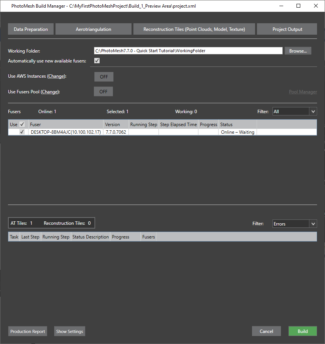
Task: Click the Status Description column header
Action: point(90,237)
